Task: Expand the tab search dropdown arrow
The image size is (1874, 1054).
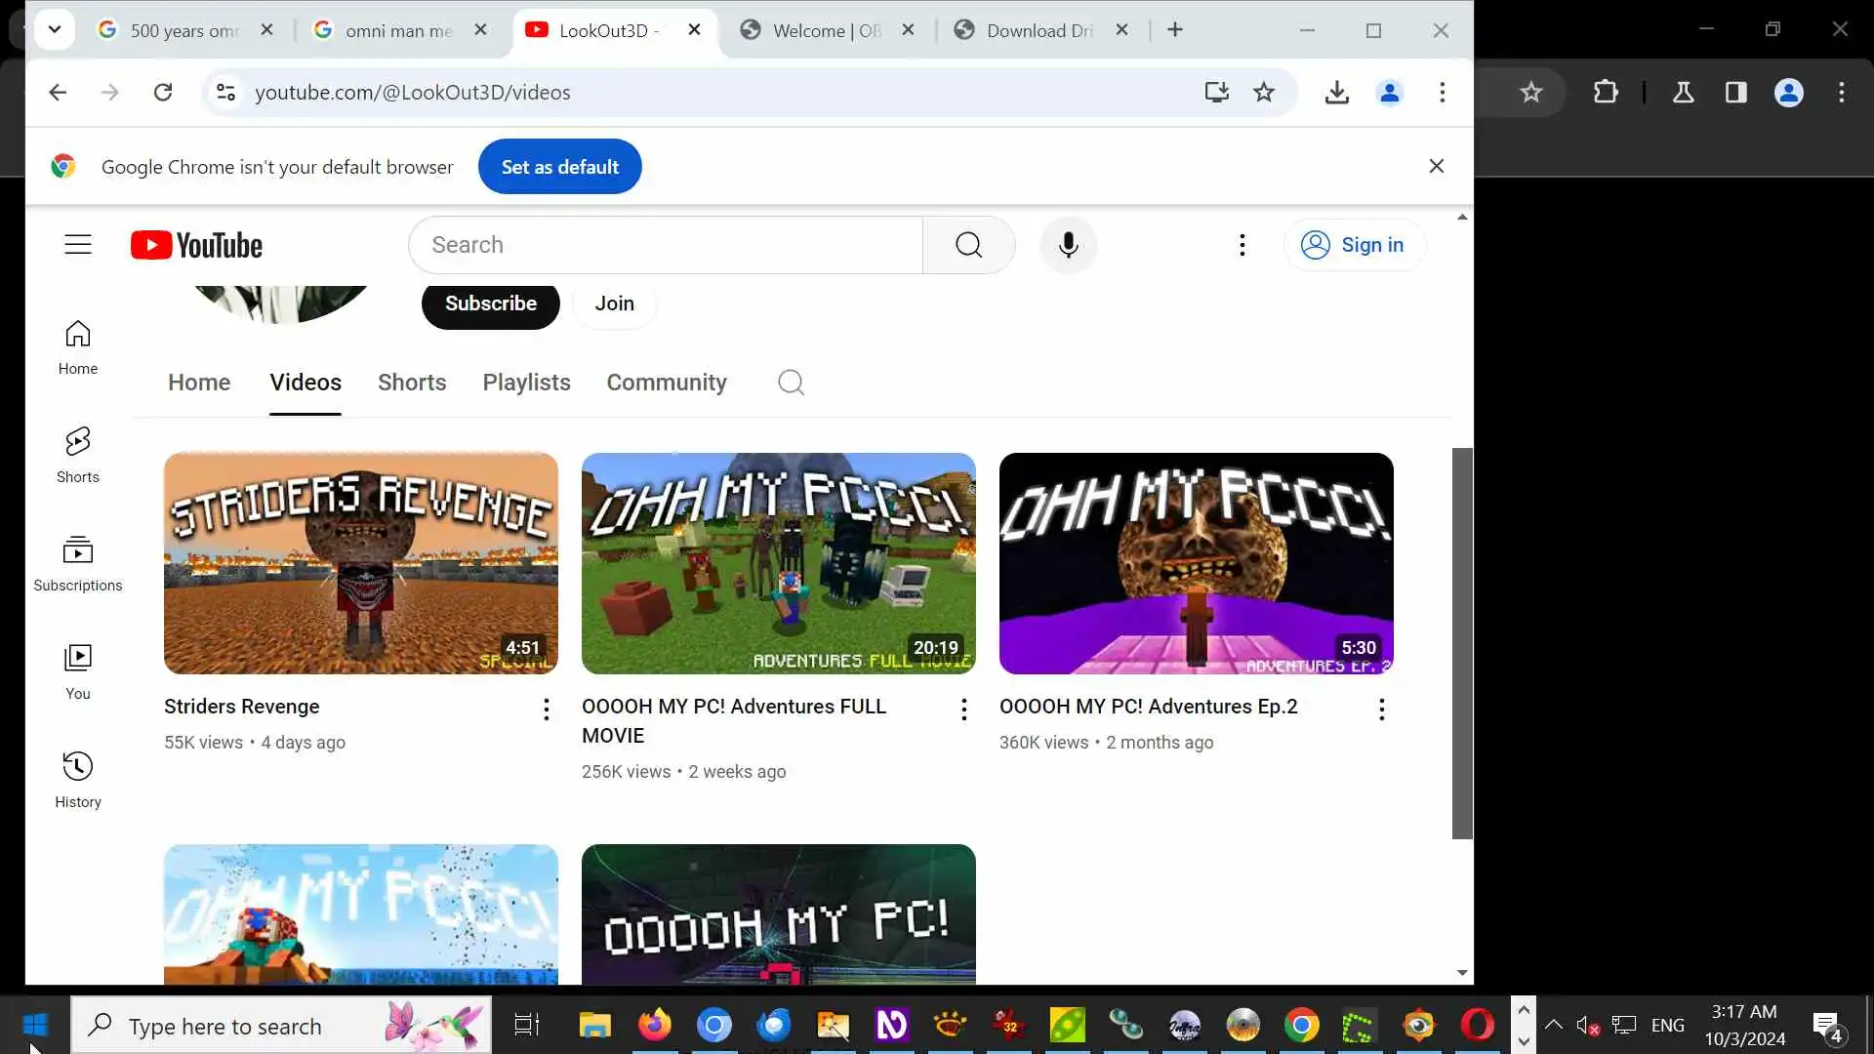Action: click(55, 29)
